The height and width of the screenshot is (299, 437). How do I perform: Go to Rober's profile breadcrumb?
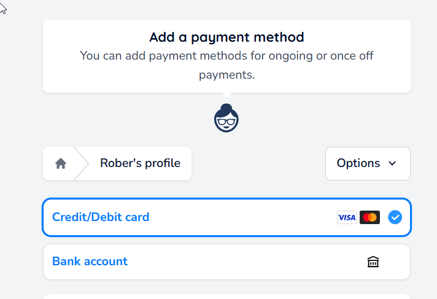(140, 163)
